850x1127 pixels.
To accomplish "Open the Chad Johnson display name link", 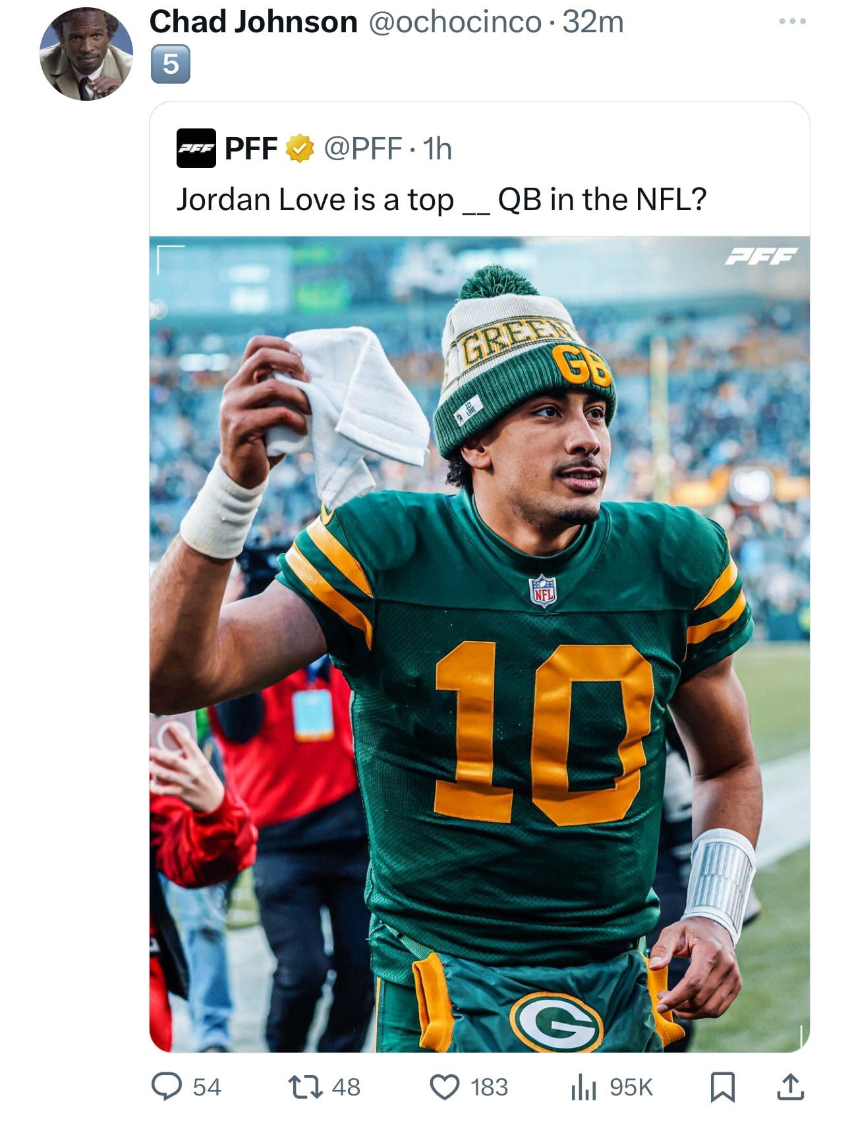I will 253,22.
